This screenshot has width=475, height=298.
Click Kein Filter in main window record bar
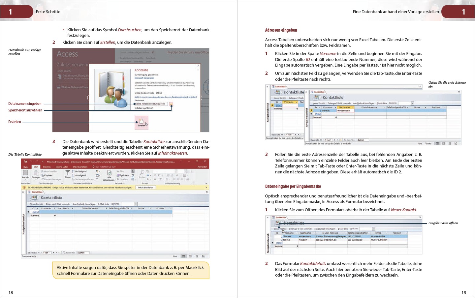(x=69, y=253)
